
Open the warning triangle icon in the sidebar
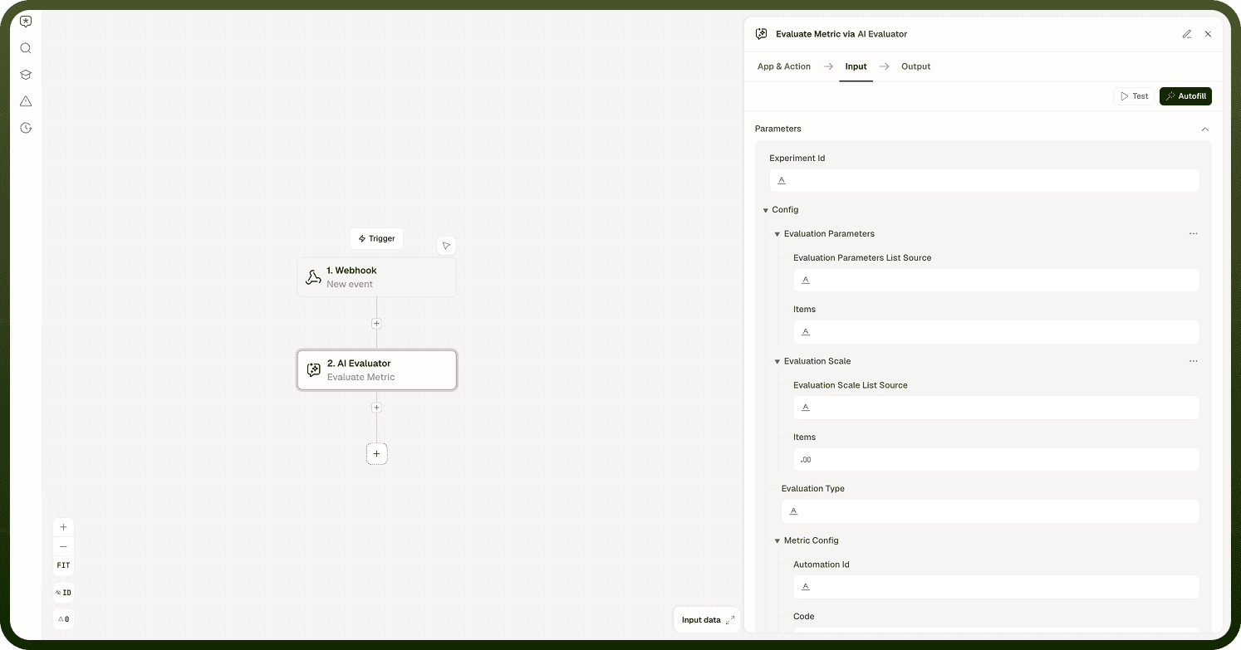pos(26,101)
